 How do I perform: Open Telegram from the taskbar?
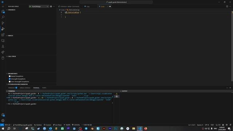(86, 128)
